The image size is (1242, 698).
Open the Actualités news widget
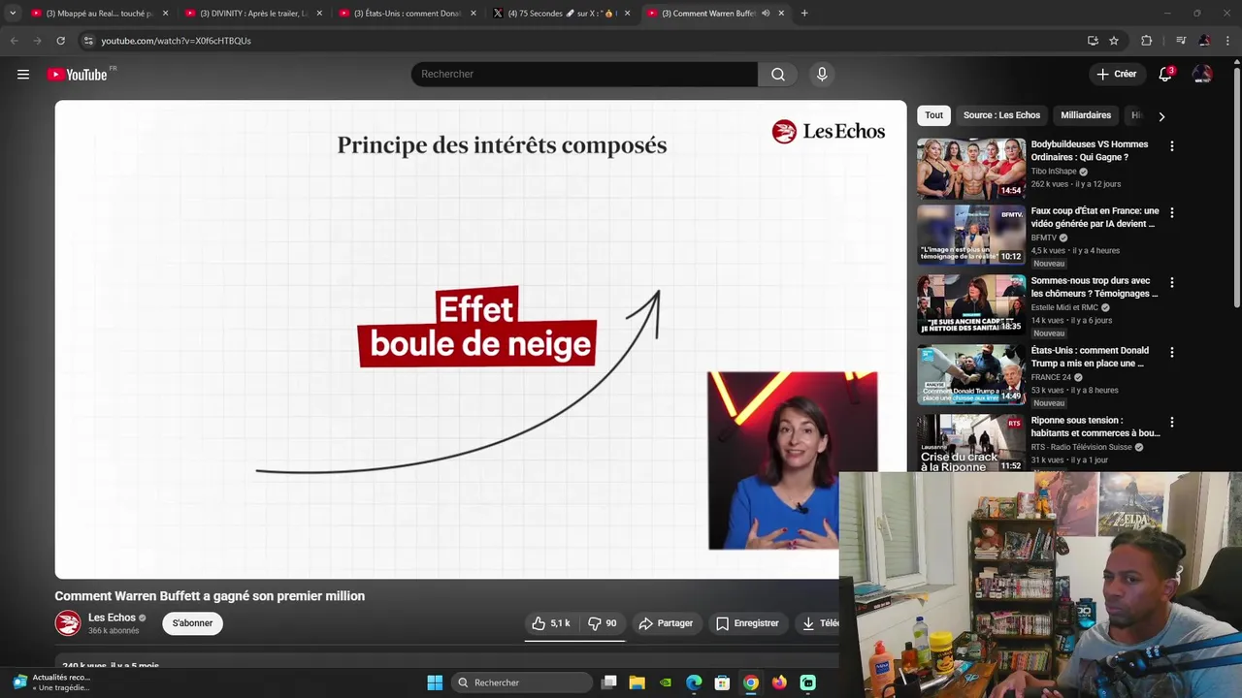[x=50, y=682]
